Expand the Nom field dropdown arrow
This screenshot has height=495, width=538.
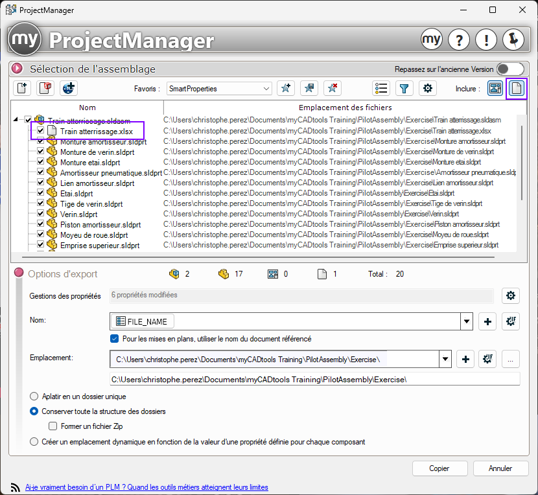pos(466,321)
